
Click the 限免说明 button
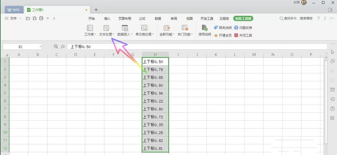click(x=223, y=28)
